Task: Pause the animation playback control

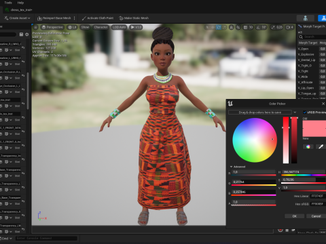Action: click(287, 230)
